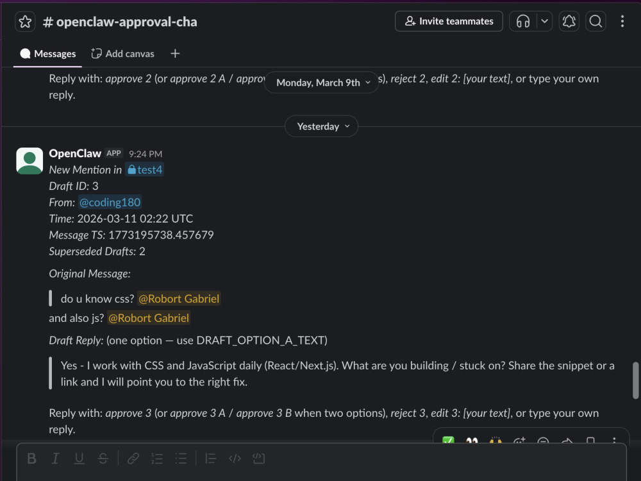Click quoted draft reply about CSS and JavaScript
This screenshot has width=641, height=481.
point(337,374)
